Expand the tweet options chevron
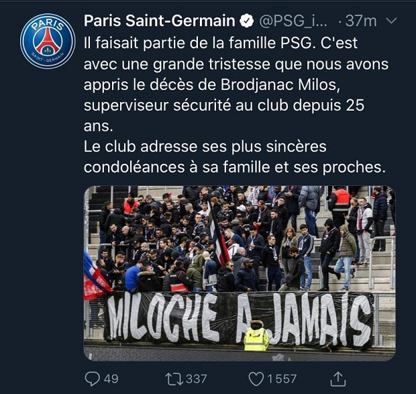This screenshot has height=394, width=416. [392, 21]
